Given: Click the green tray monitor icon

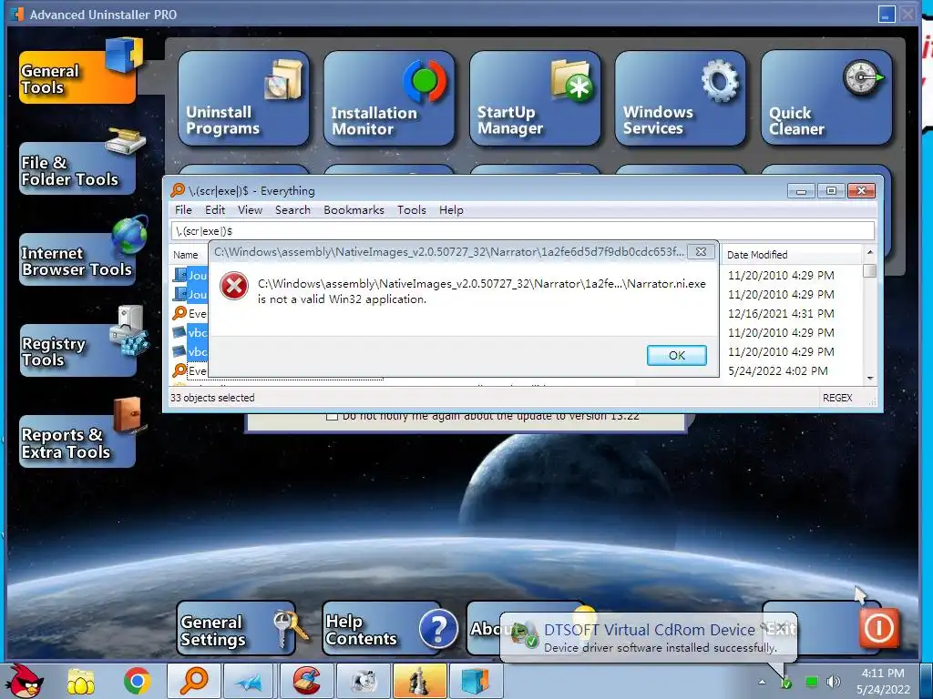Looking at the screenshot, I should [812, 682].
